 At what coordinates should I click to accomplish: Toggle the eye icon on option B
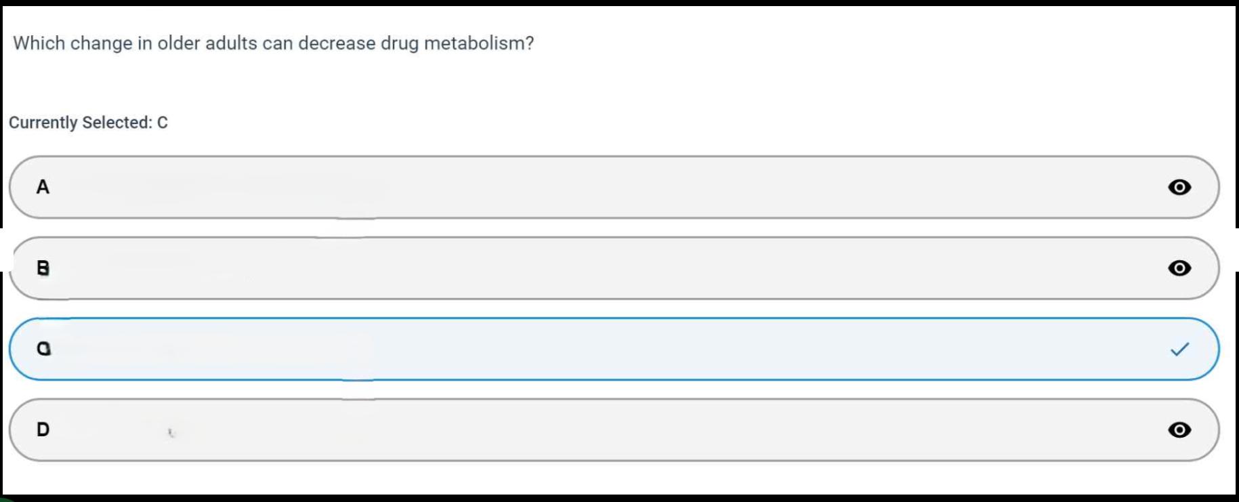point(1179,268)
